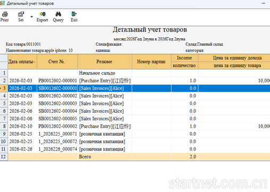The image size is (270, 192).
Task: Open the Query binoculars icon
Action: click(x=58, y=16)
